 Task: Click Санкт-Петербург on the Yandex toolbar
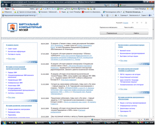[140, 9]
